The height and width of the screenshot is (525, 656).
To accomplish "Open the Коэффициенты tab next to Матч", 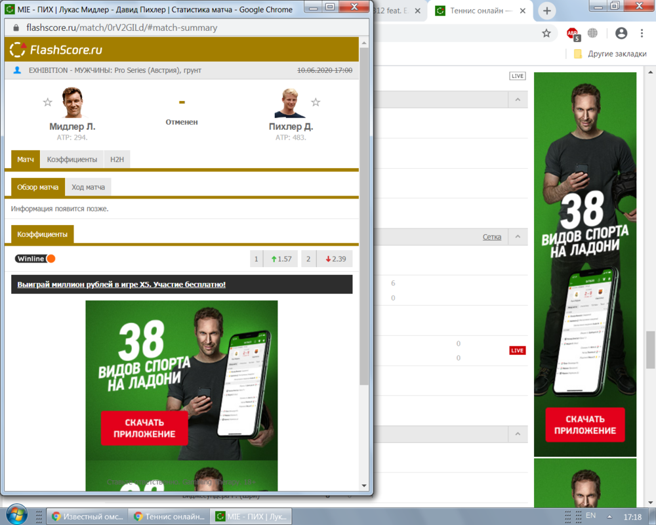I will click(x=72, y=159).
